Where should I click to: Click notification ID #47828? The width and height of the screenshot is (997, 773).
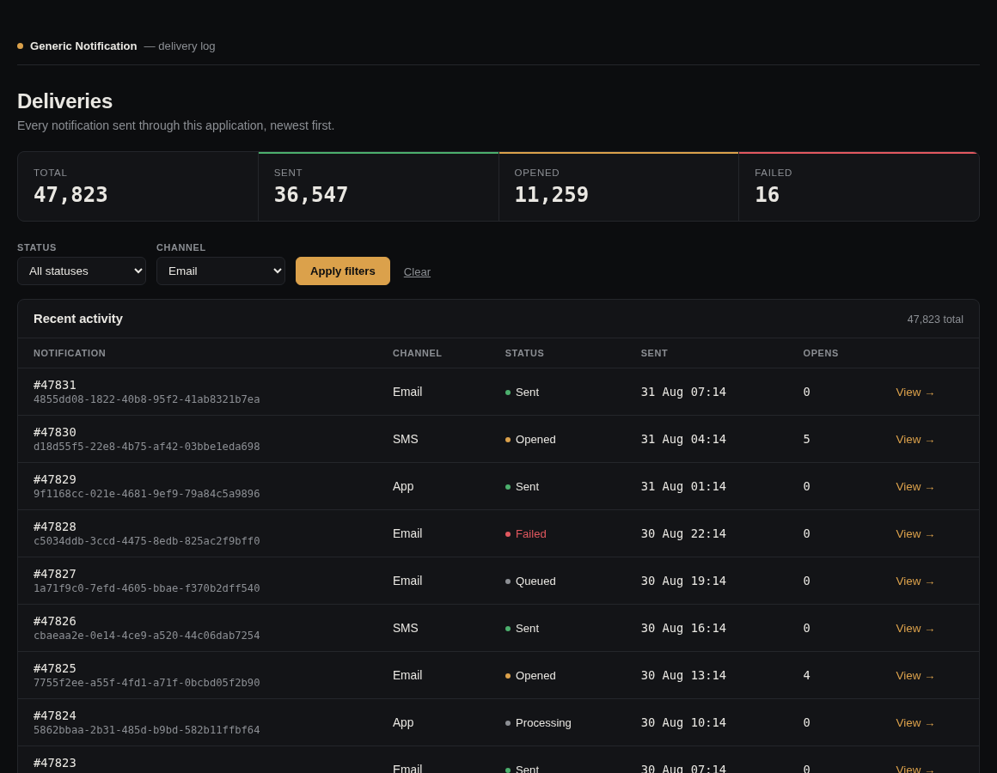pyautogui.click(x=55, y=526)
